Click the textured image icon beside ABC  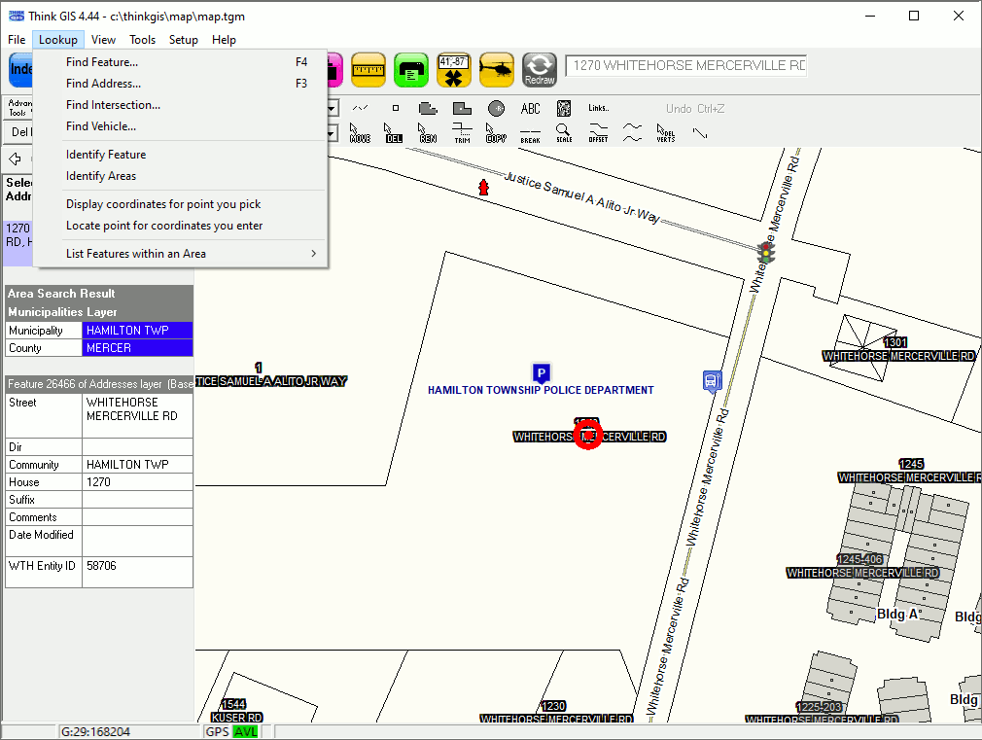pos(564,108)
